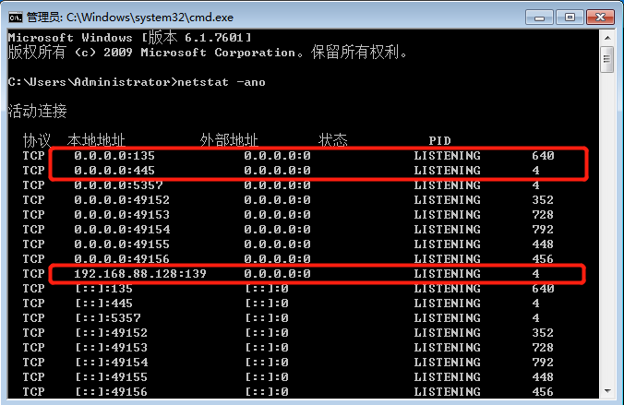Open the cmd.exe system menu icon
This screenshot has height=405, width=624.
[x=15, y=16]
